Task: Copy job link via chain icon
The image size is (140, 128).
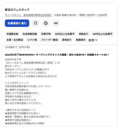Action: (x=56, y=23)
